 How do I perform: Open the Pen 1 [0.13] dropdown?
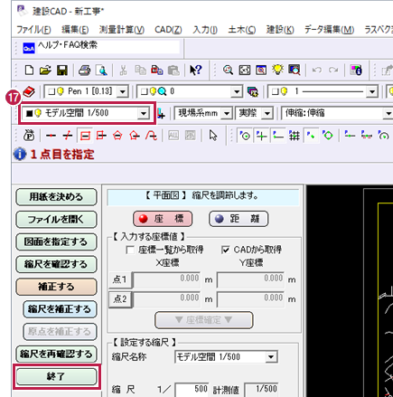tap(122, 91)
